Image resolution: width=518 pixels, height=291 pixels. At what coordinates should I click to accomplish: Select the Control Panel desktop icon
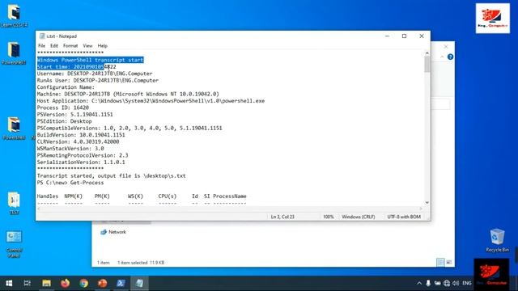(x=14, y=244)
